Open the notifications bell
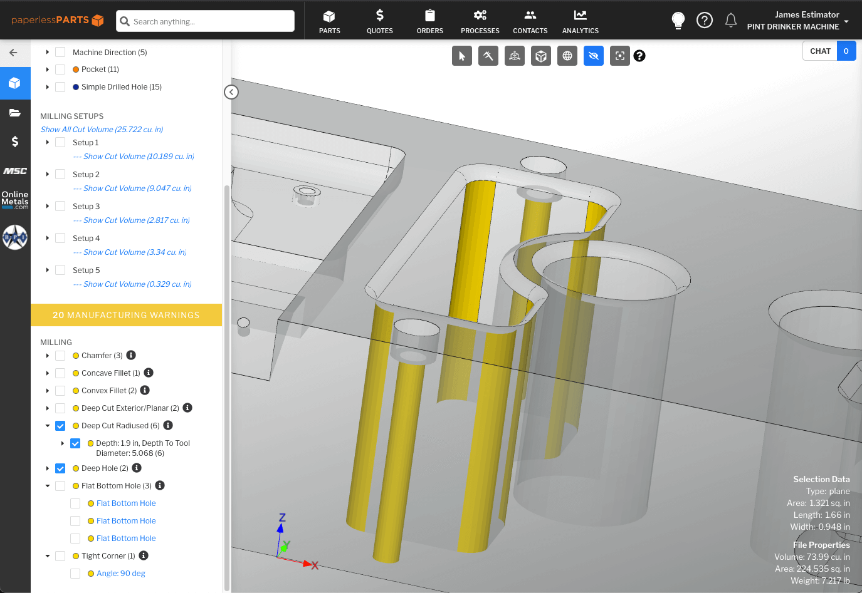Screen dimensions: 862x593 coord(731,21)
